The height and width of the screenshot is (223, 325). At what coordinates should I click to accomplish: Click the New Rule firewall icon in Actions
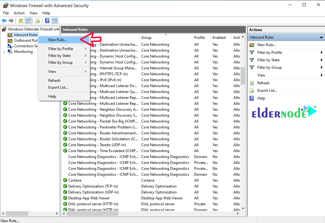[x=252, y=45]
